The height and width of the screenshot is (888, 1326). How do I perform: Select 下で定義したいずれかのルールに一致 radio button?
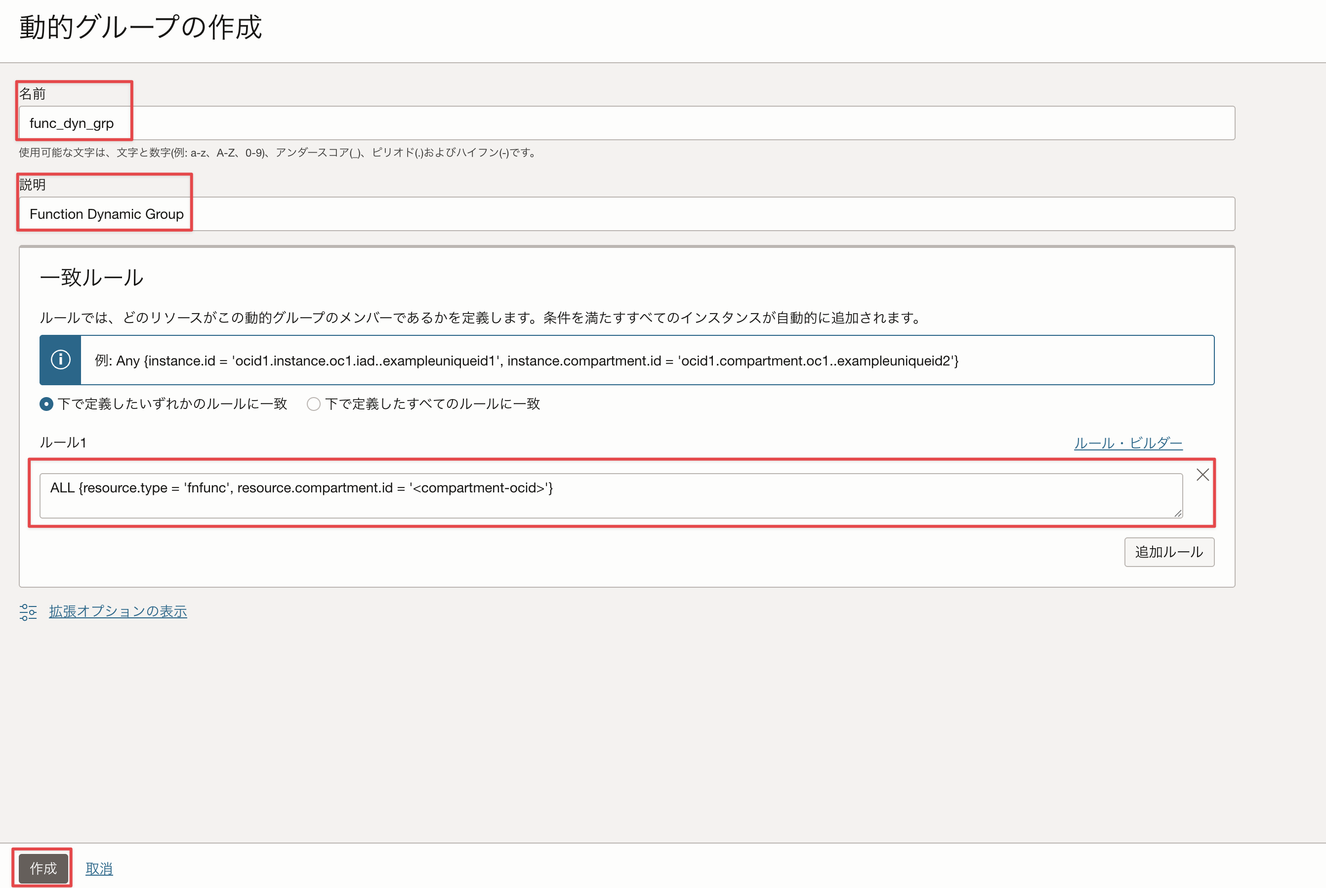click(46, 404)
